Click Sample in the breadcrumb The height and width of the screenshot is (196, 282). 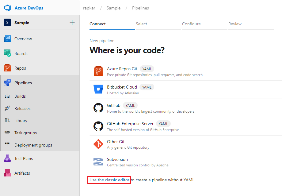coord(113,8)
